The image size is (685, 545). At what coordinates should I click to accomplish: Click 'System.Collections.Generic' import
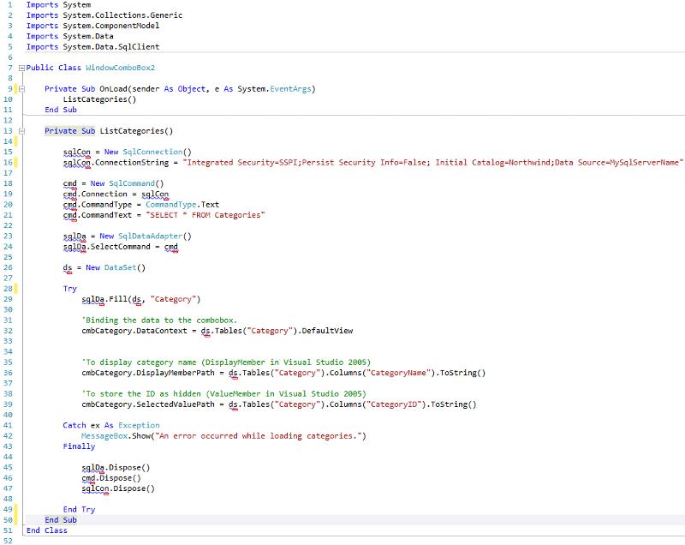pos(122,15)
